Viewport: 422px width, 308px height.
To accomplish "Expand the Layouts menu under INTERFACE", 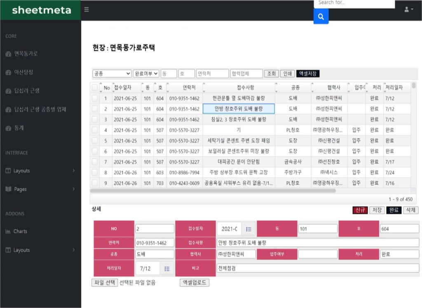I will pos(74,170).
